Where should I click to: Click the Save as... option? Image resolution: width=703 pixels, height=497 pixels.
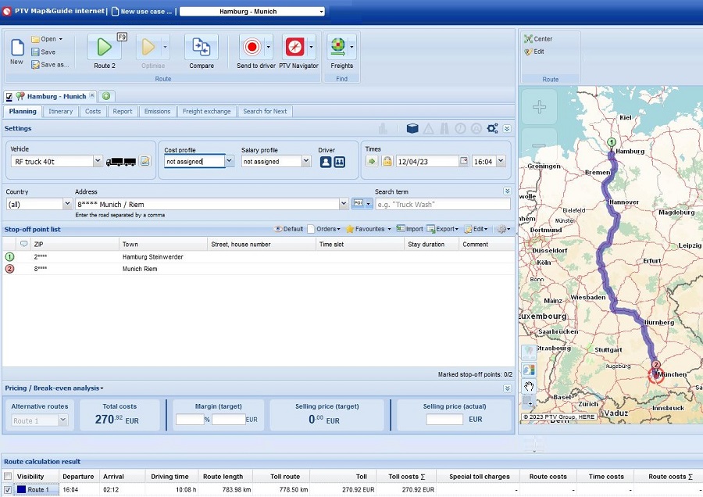50,65
